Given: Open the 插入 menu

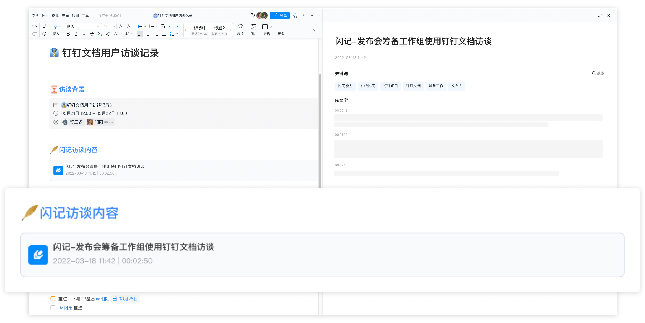Looking at the screenshot, I should click(x=45, y=16).
